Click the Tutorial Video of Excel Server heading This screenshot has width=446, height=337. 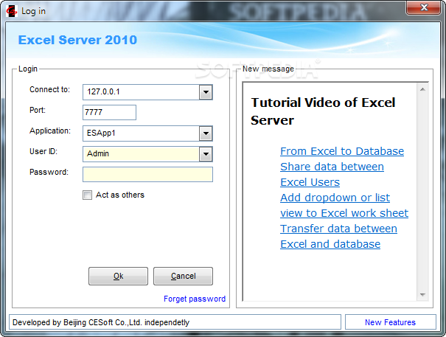pos(323,111)
